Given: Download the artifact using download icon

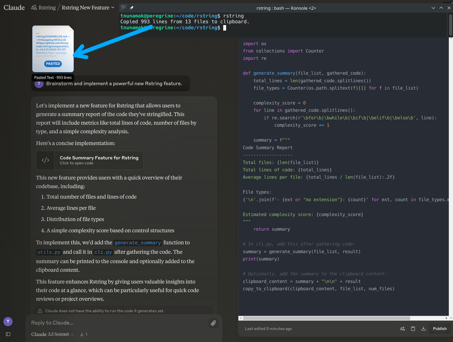Looking at the screenshot, I should [x=423, y=329].
